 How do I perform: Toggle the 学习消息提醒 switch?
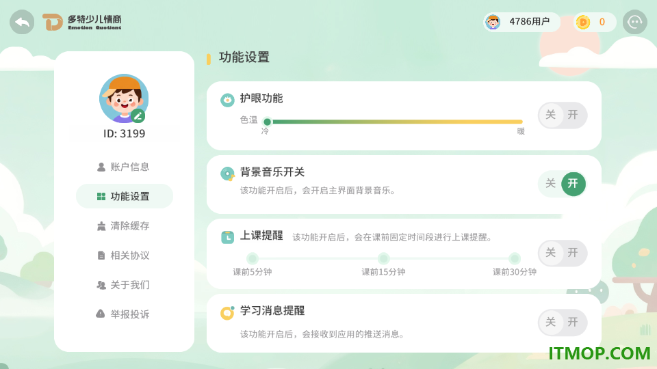pyautogui.click(x=562, y=322)
